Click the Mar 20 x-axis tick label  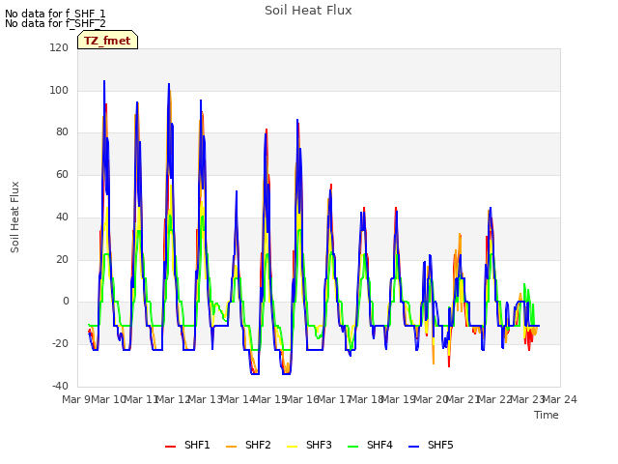pos(432,399)
